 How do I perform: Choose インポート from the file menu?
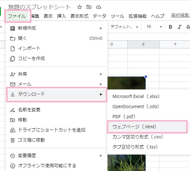[x=57, y=48]
